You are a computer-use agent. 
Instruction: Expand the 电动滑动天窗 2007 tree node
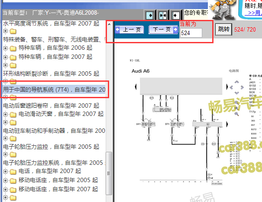(5, 114)
